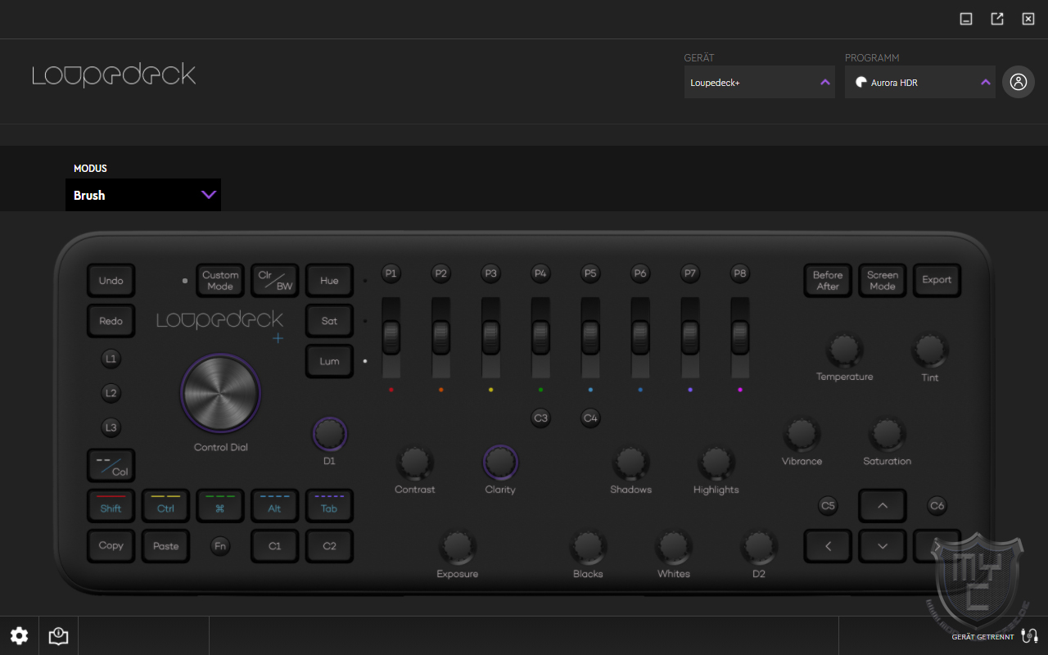Toggle the Screen Mode button
The width and height of the screenshot is (1048, 655).
pyautogui.click(x=883, y=280)
